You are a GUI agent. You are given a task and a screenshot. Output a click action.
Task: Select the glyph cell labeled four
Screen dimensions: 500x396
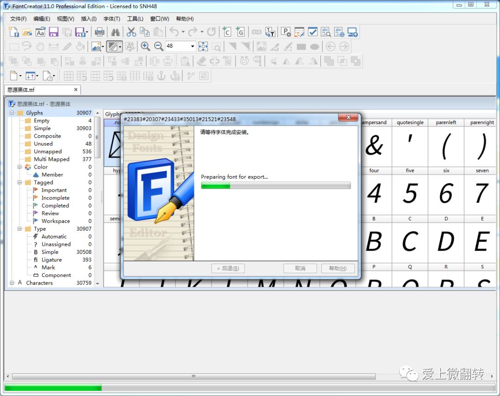tap(374, 191)
